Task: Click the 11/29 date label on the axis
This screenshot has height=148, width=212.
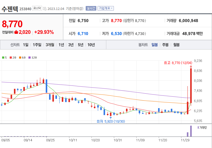Action: click(x=185, y=140)
